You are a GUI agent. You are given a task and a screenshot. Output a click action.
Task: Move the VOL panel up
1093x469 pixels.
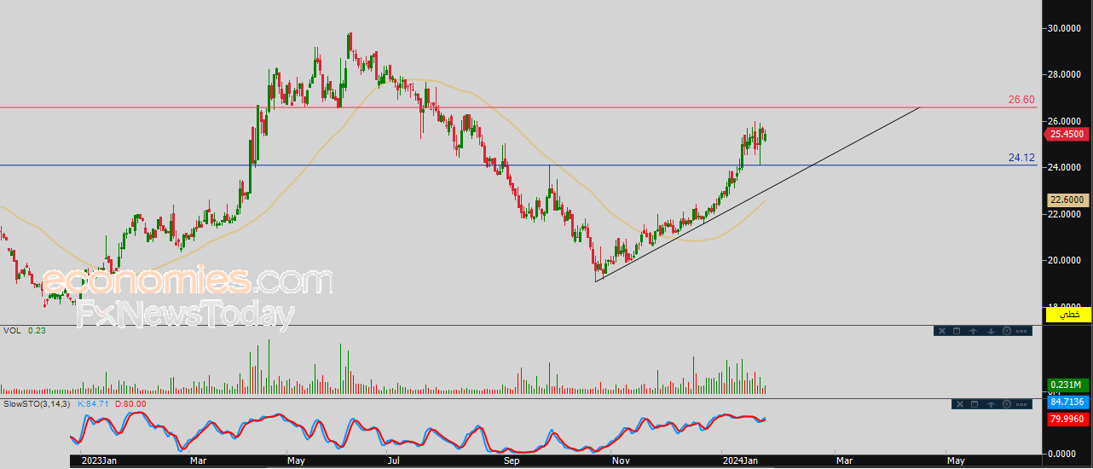tap(974, 331)
